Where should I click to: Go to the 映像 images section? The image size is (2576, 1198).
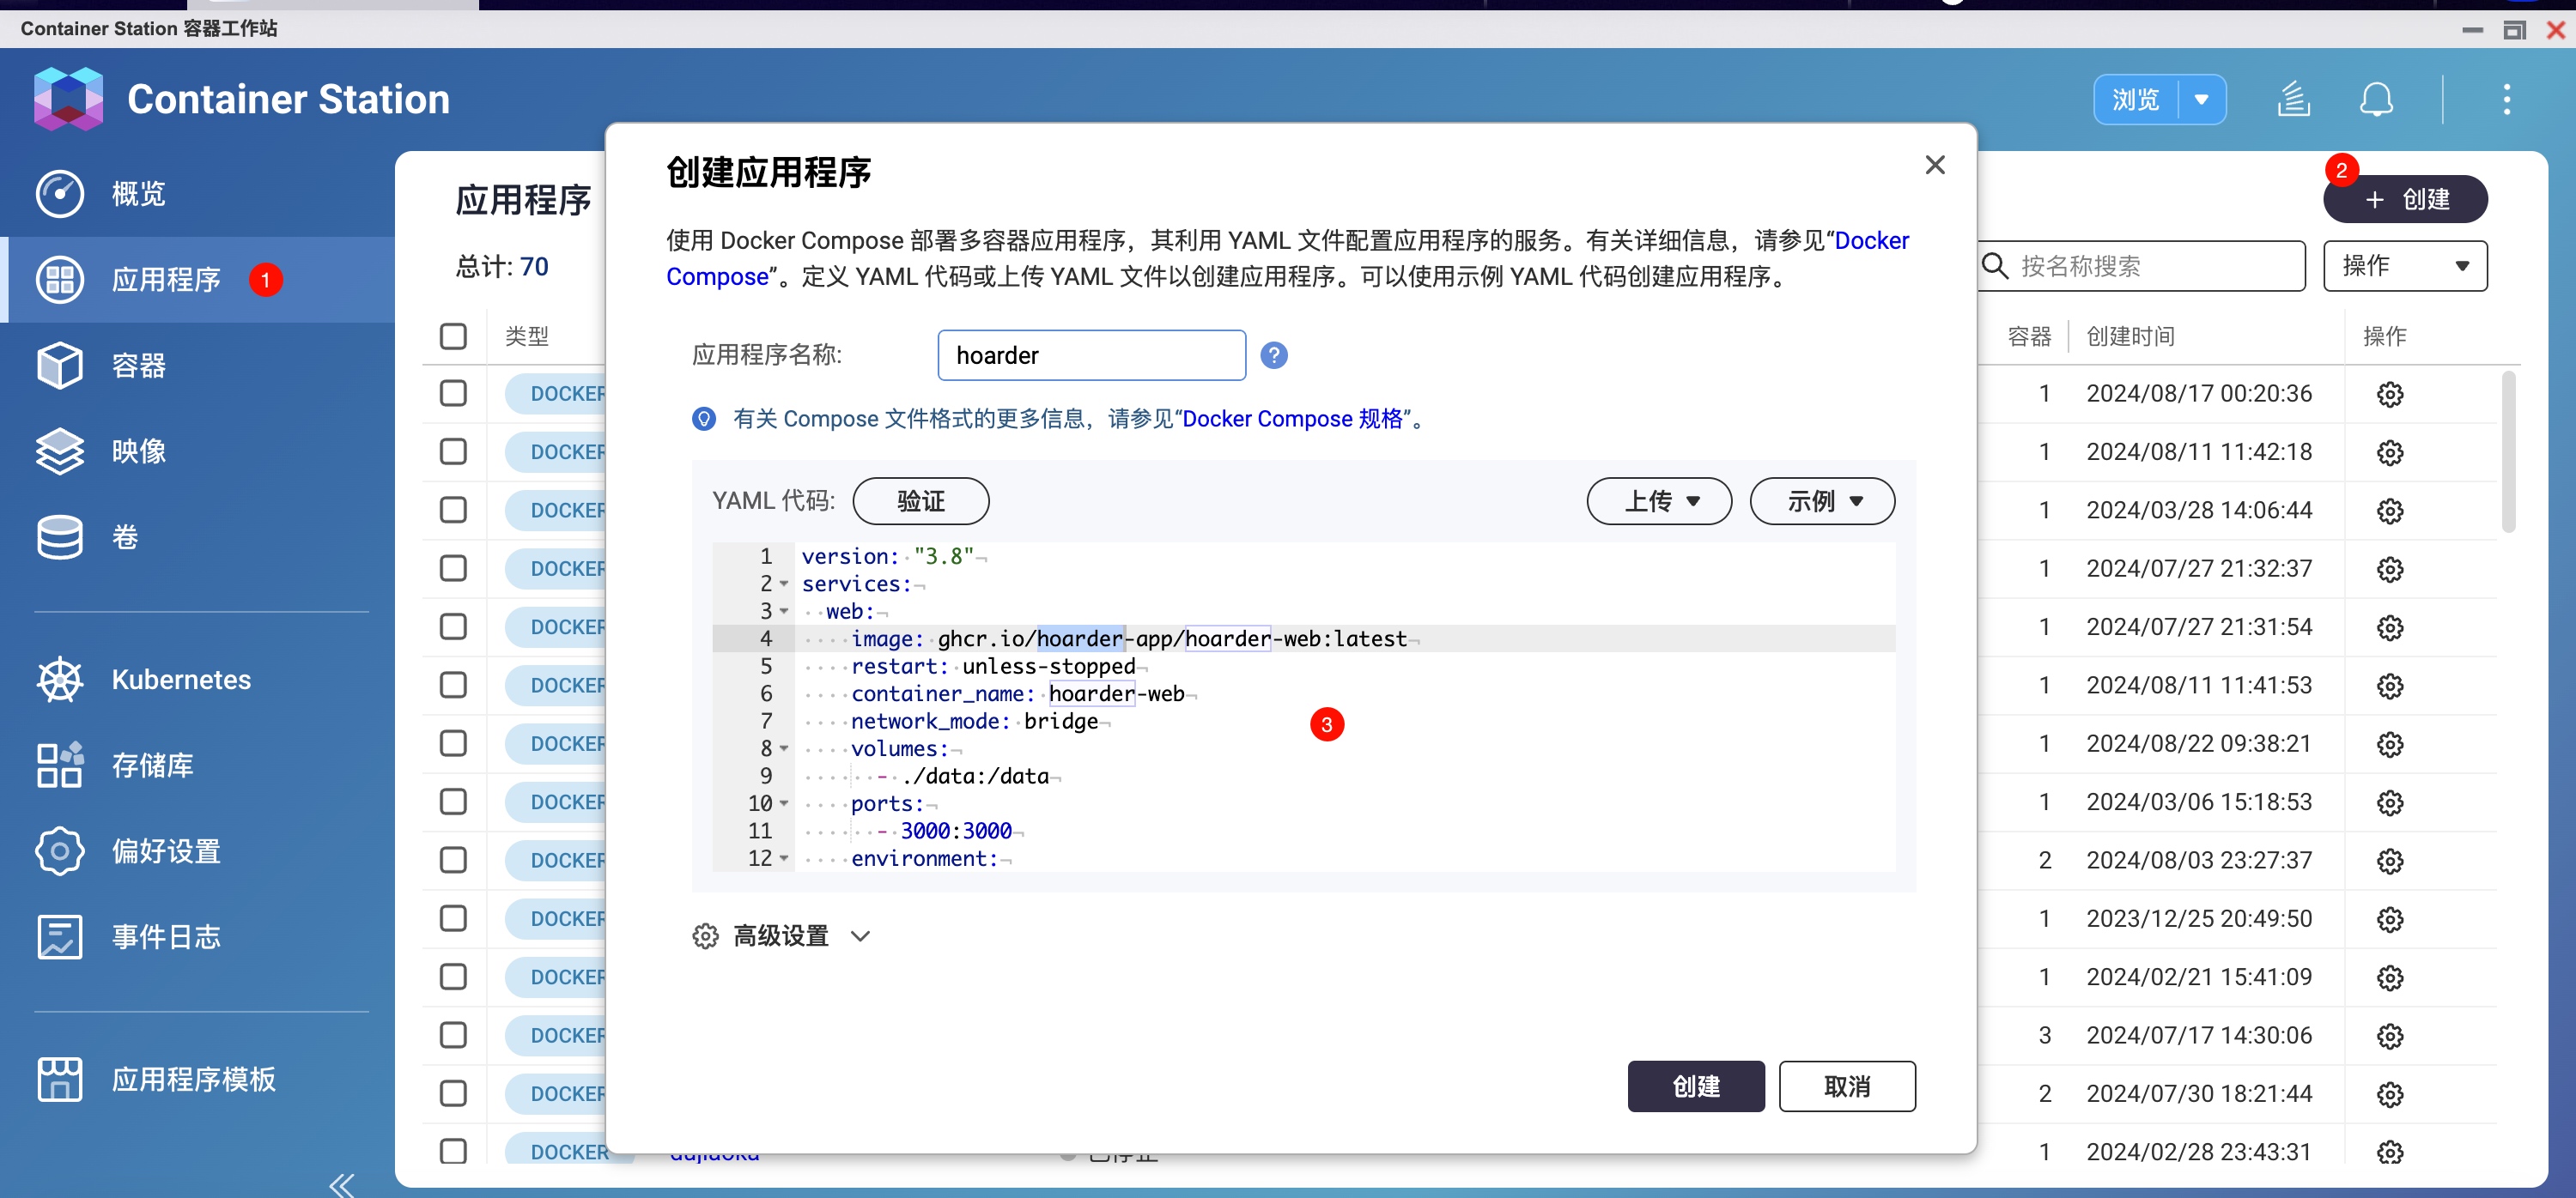[x=138, y=451]
